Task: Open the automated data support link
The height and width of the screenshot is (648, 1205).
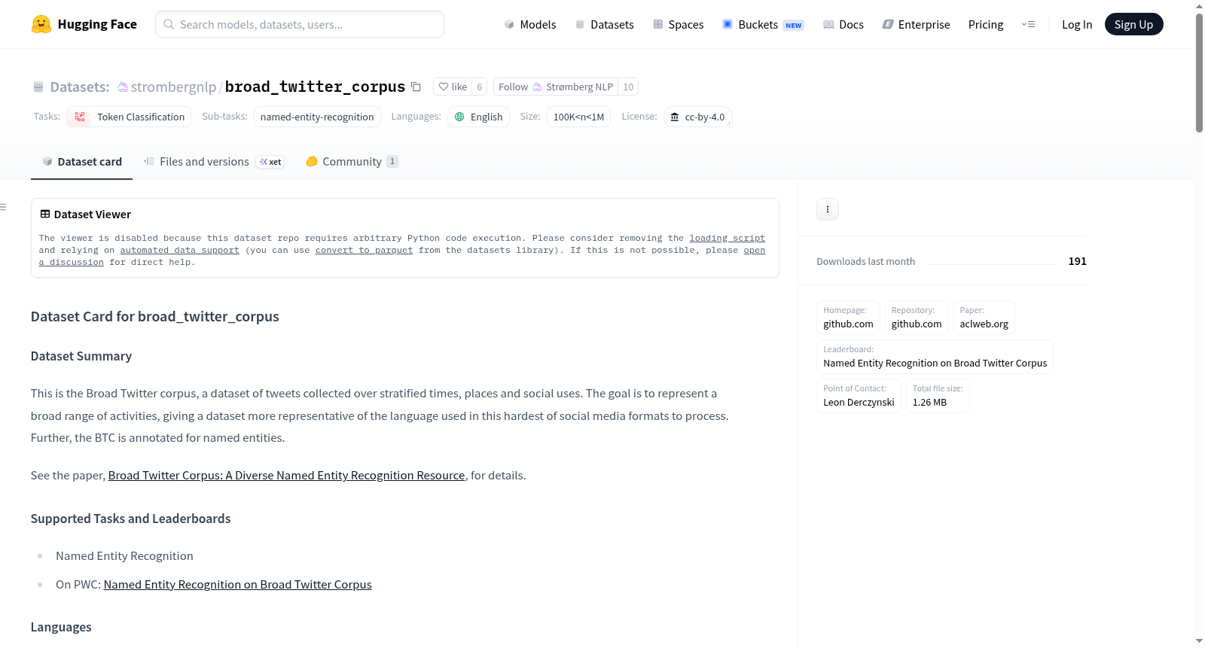Action: tap(179, 250)
